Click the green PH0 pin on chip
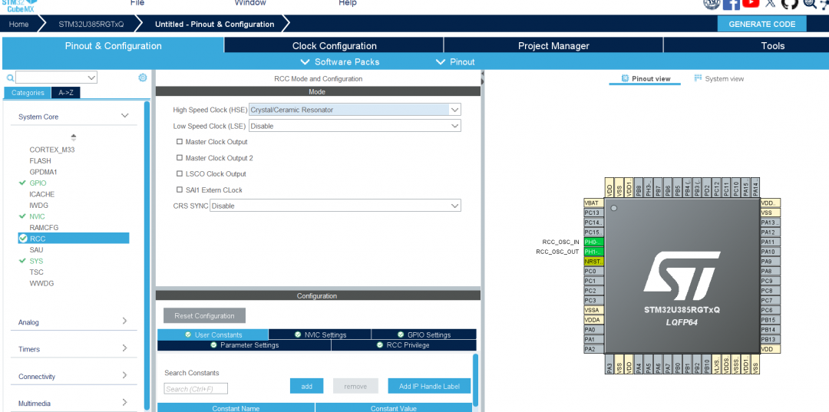This screenshot has width=829, height=412. [593, 242]
